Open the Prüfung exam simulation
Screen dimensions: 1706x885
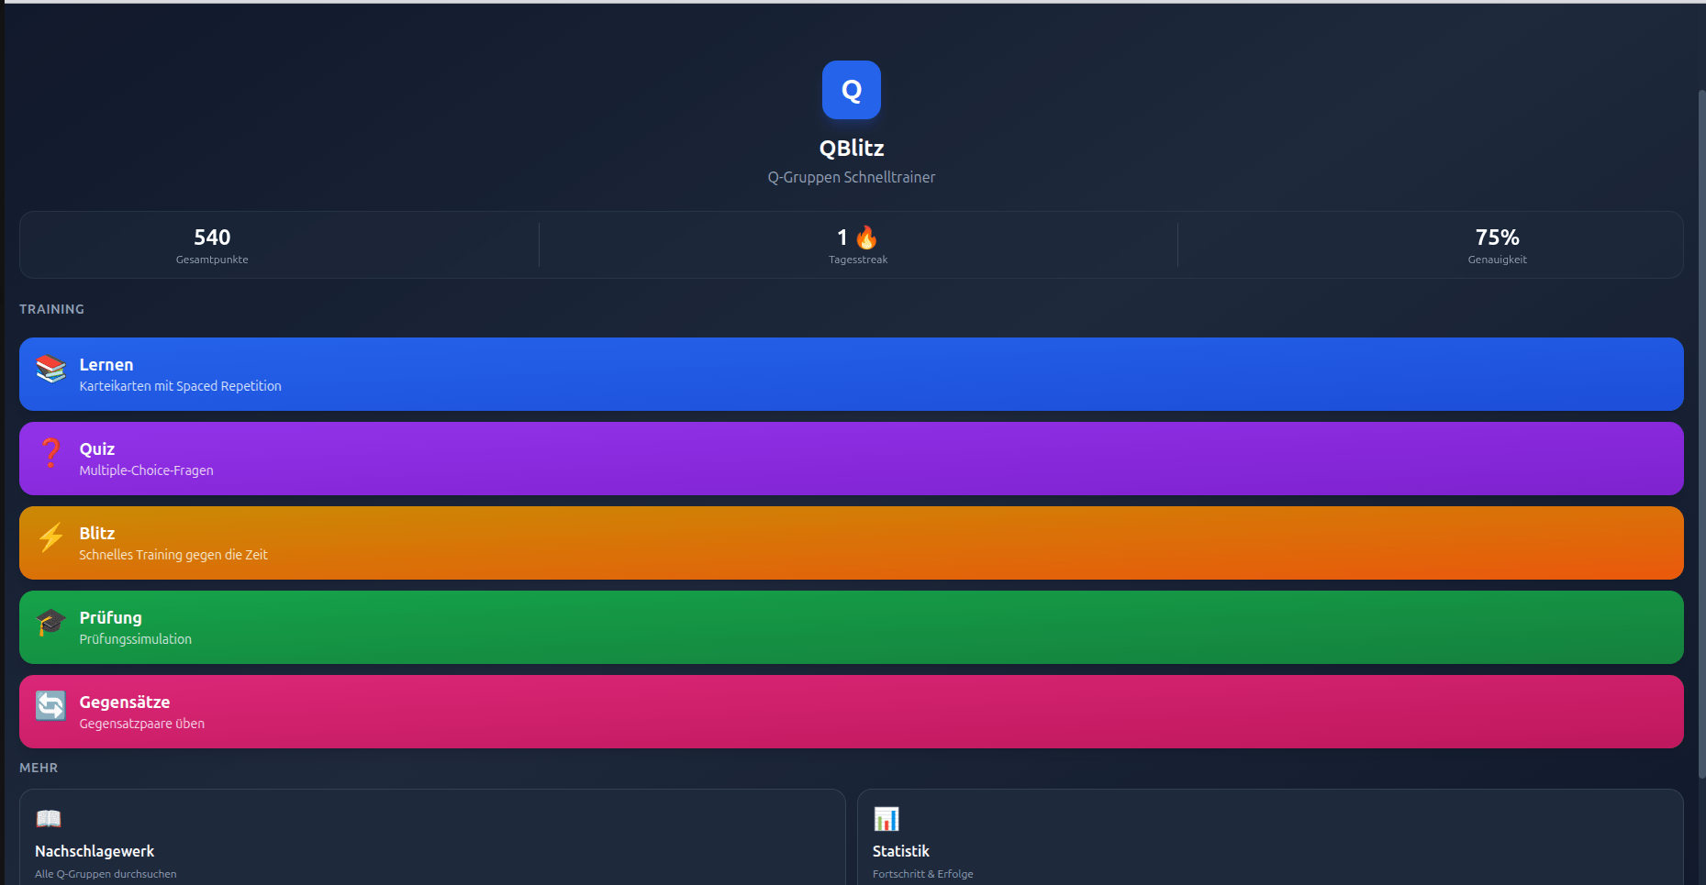851,627
